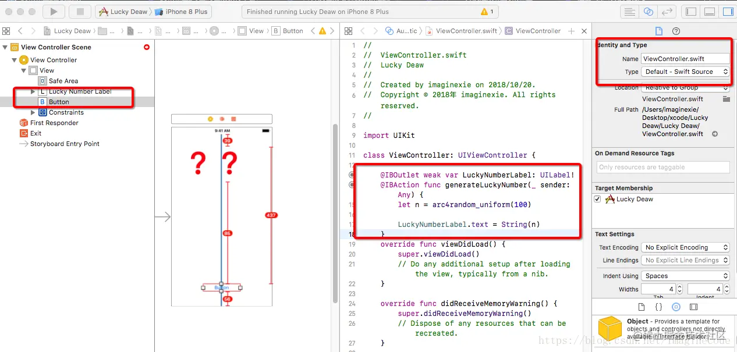This screenshot has height=352, width=737.
Task: Click Button item in storyboard jump bar
Action: (x=288, y=31)
